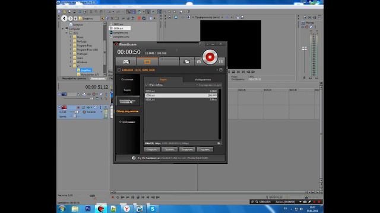
Task: Click the Bandicam file list scrollbar
Action: [x=220, y=114]
